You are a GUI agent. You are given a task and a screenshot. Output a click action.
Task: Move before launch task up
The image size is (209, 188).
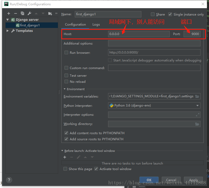(x=85, y=157)
